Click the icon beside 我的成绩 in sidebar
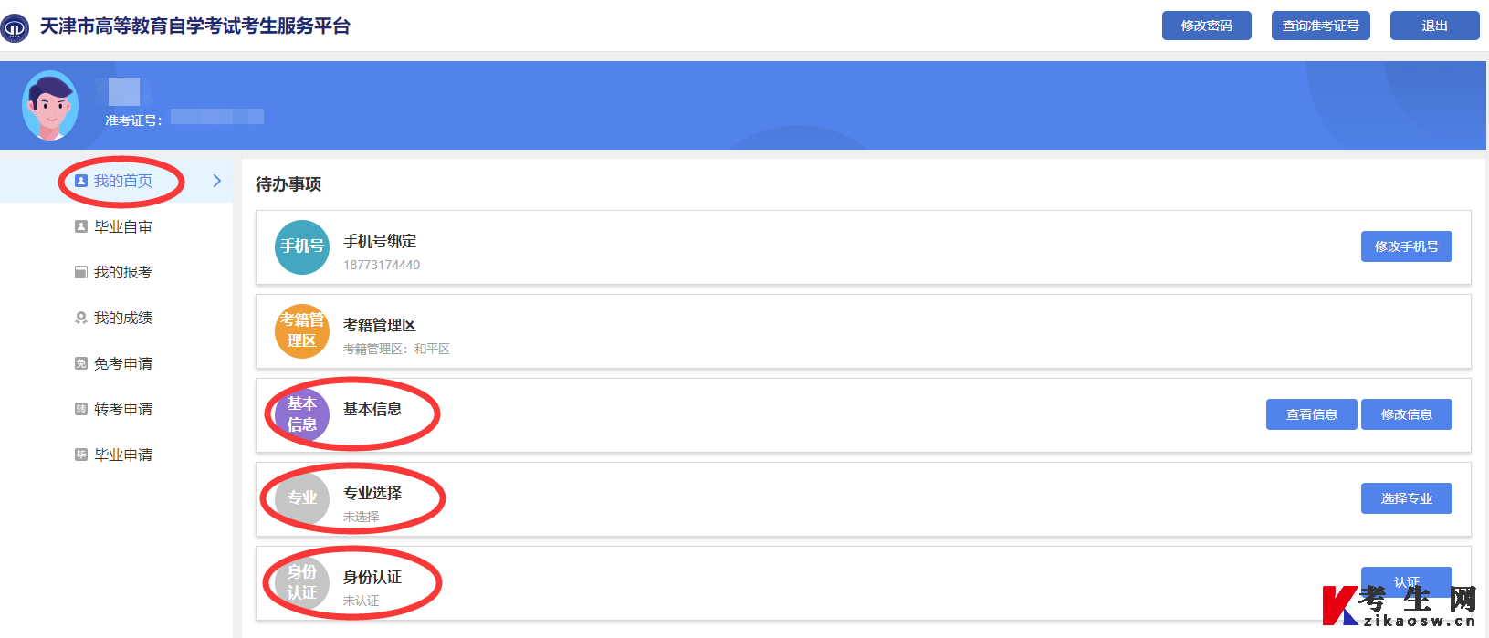This screenshot has height=638, width=1489. (81, 318)
